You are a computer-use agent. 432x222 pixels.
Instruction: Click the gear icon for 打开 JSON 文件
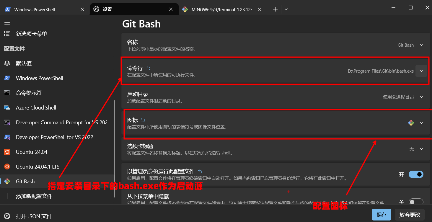pyautogui.click(x=7, y=216)
